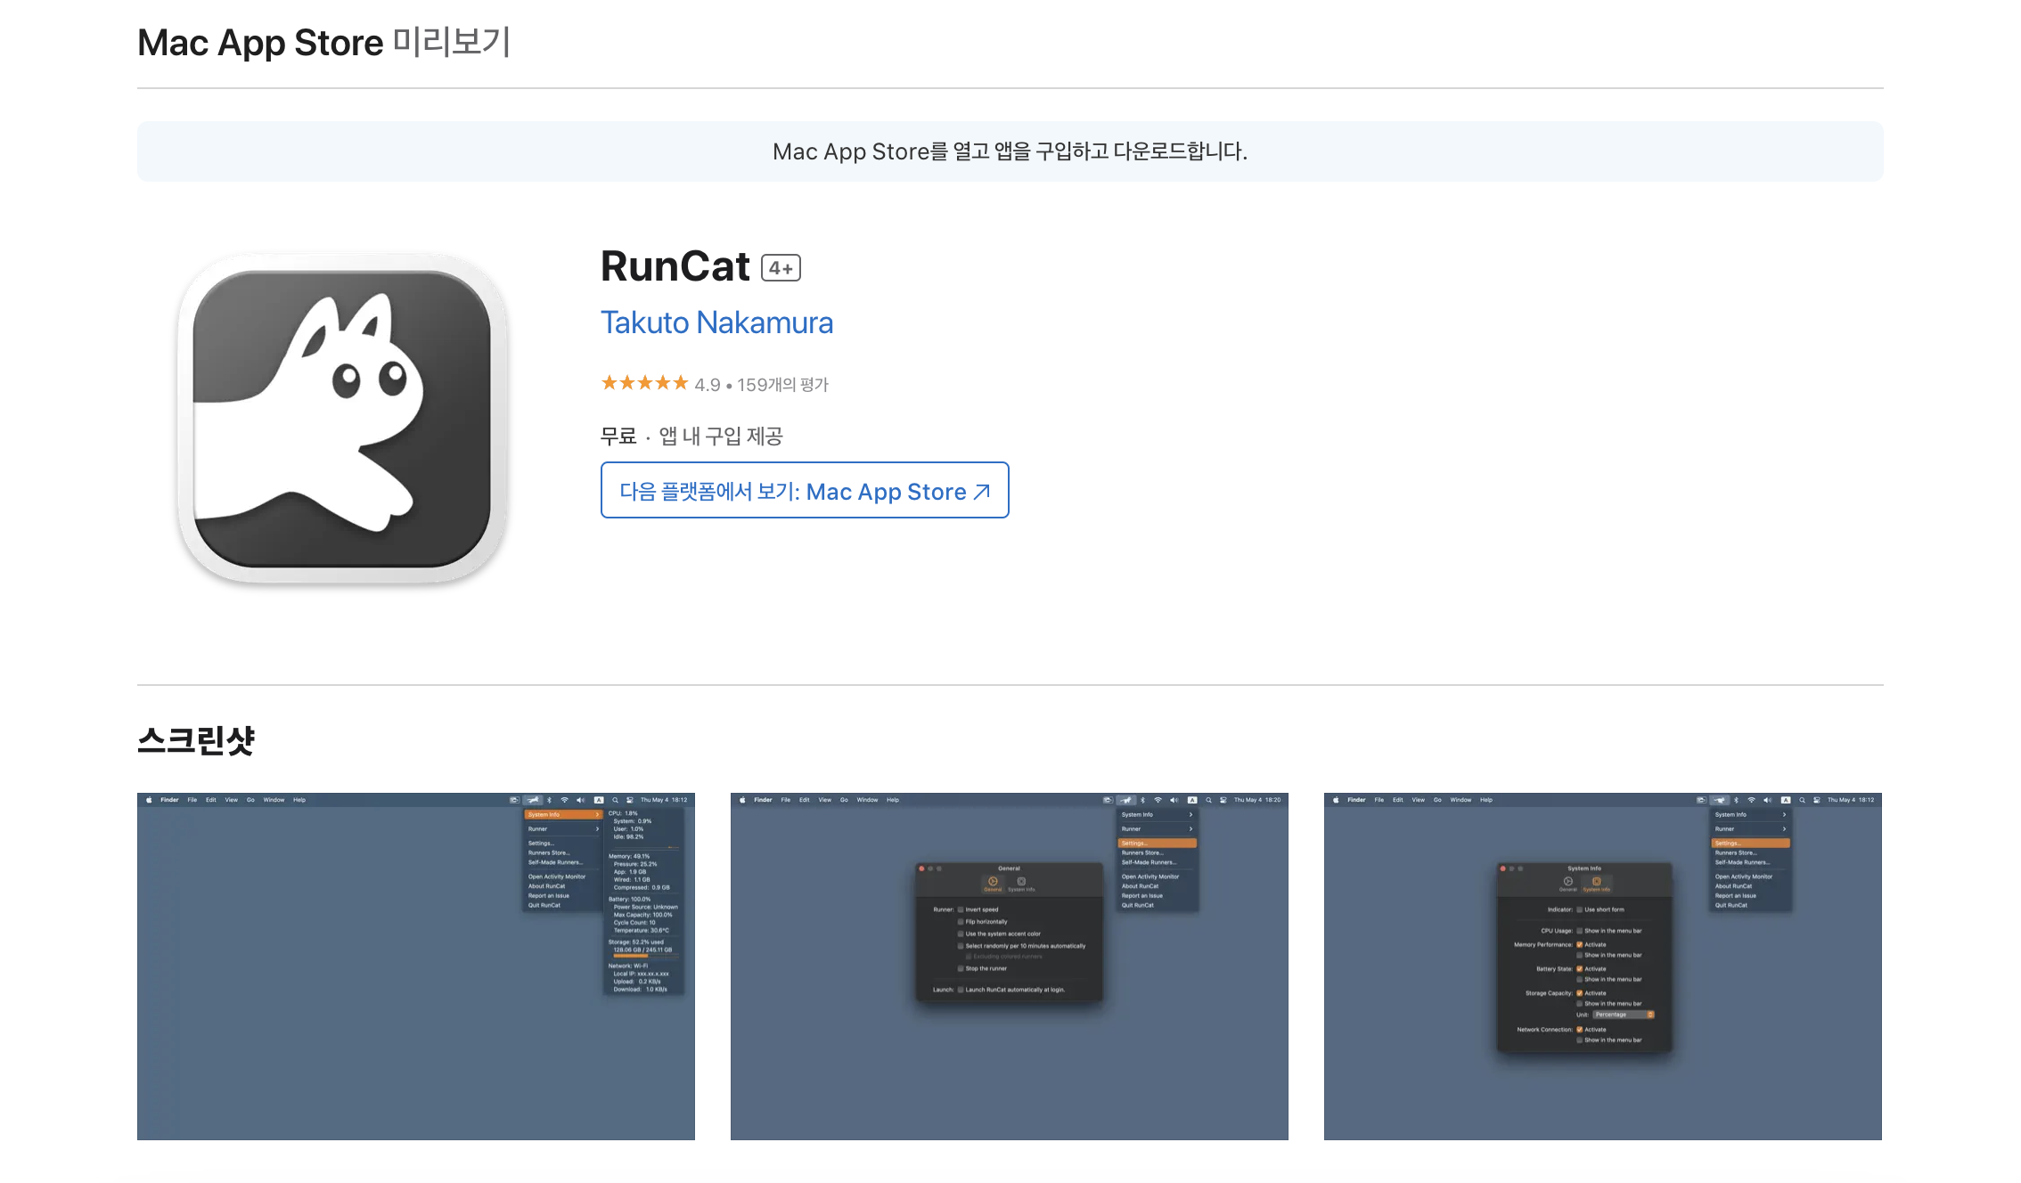The width and height of the screenshot is (2021, 1183).
Task: Click Wi-Fi menu bar icon in second screenshot
Action: click(1158, 800)
